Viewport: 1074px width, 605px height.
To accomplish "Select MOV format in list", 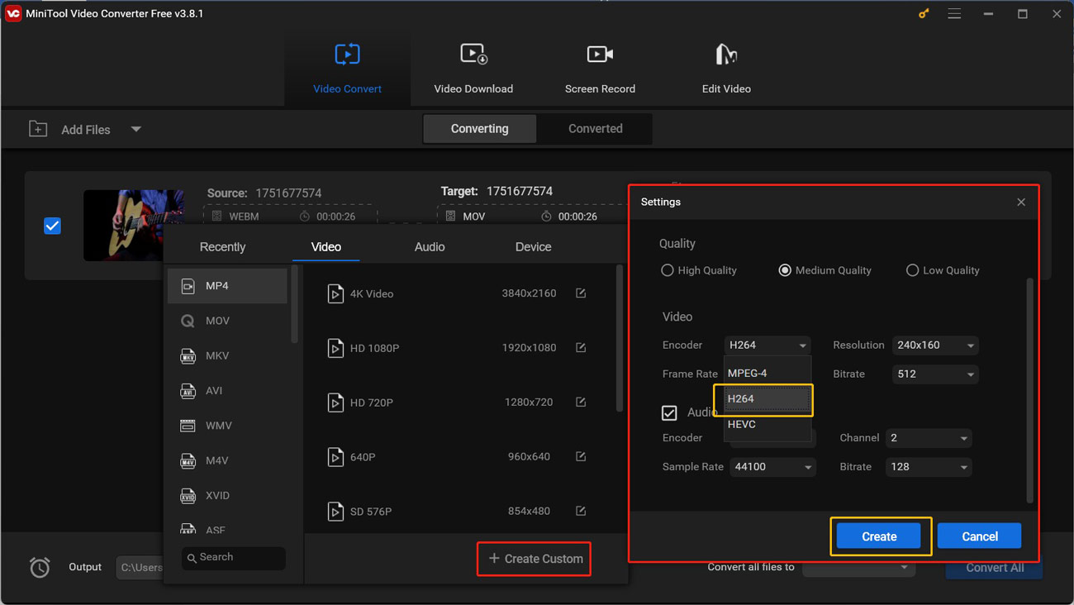I will point(228,321).
